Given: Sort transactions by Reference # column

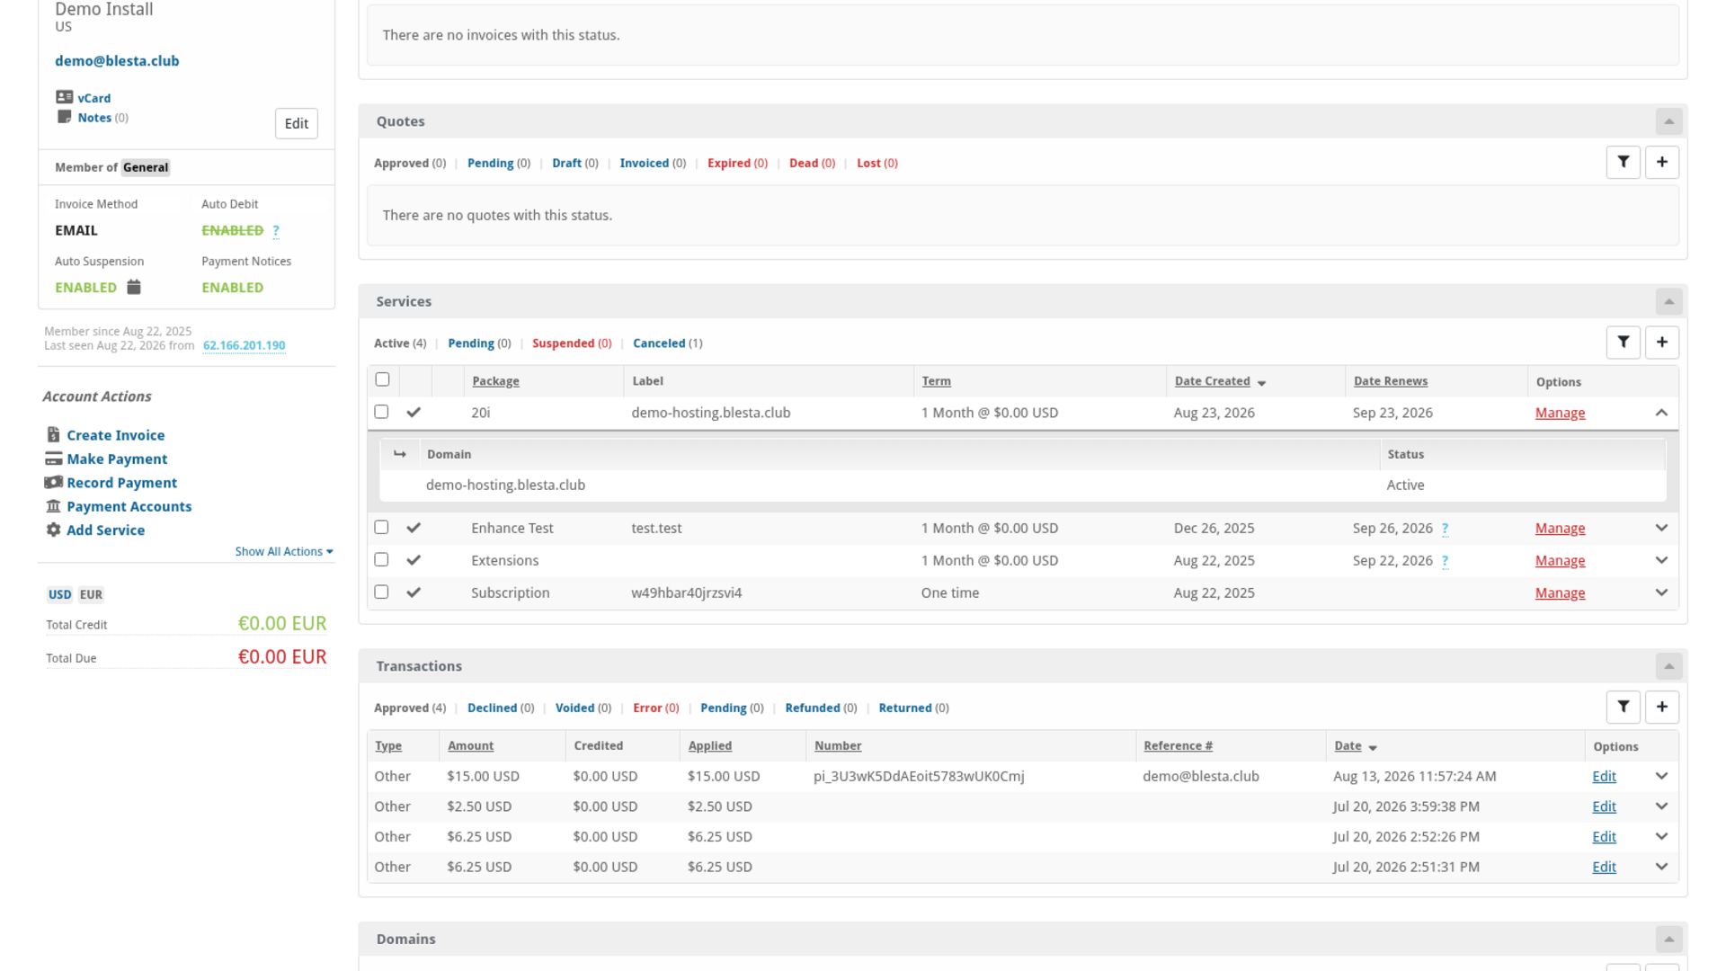Looking at the screenshot, I should pos(1178,745).
